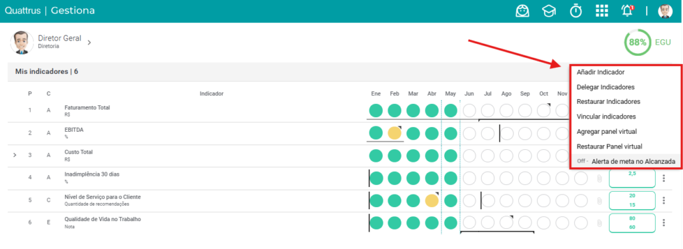Open the graduation cap training icon

pyautogui.click(x=549, y=11)
